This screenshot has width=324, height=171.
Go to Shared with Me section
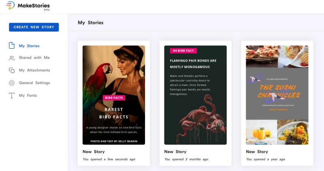[x=34, y=58]
